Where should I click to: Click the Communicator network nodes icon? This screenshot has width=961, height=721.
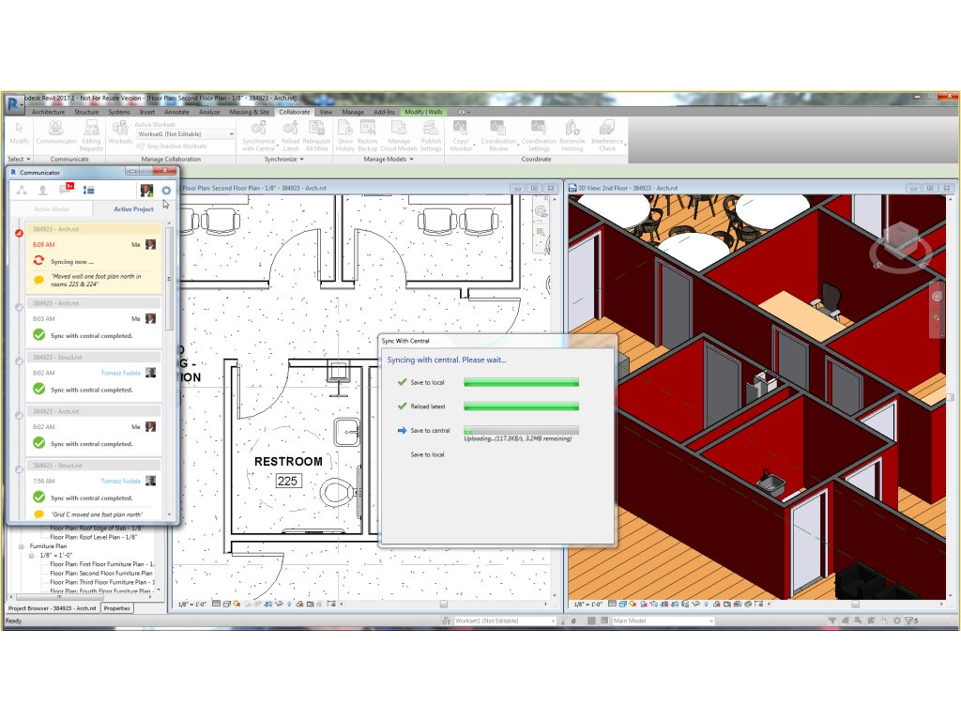tap(22, 190)
